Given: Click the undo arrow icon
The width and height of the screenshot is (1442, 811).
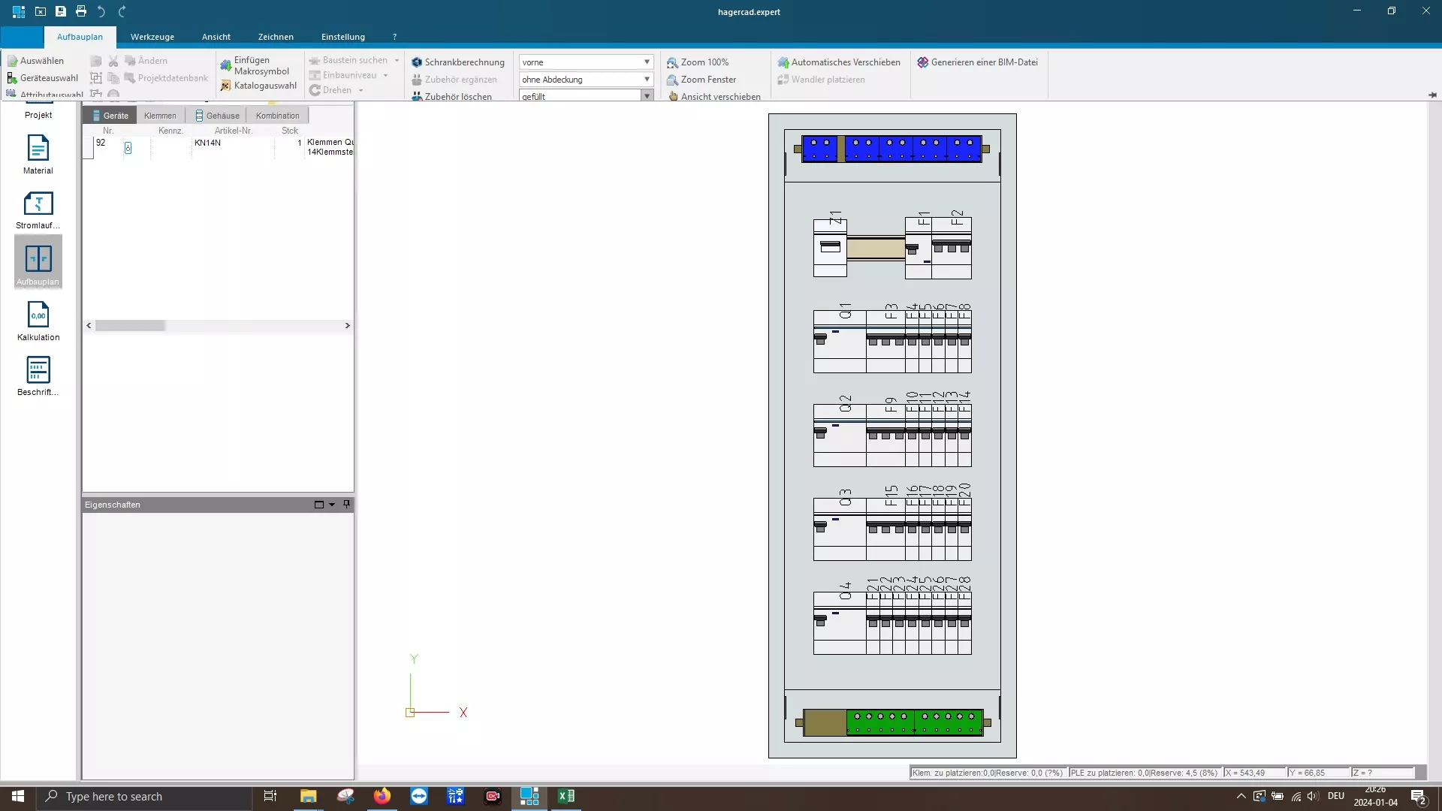Looking at the screenshot, I should tap(101, 11).
